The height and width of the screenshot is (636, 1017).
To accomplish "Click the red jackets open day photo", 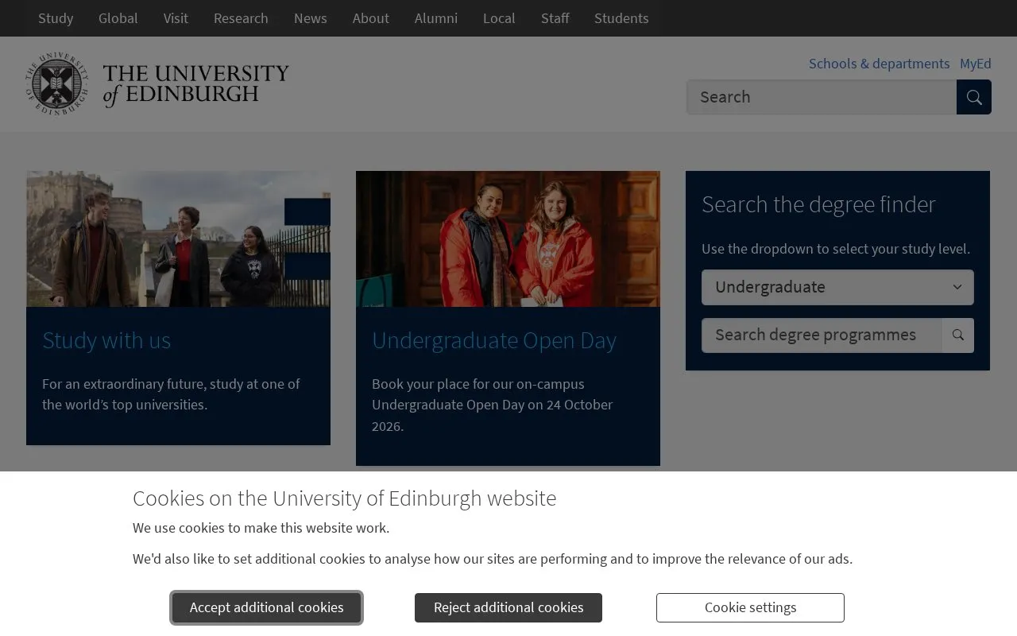I will coord(508,239).
